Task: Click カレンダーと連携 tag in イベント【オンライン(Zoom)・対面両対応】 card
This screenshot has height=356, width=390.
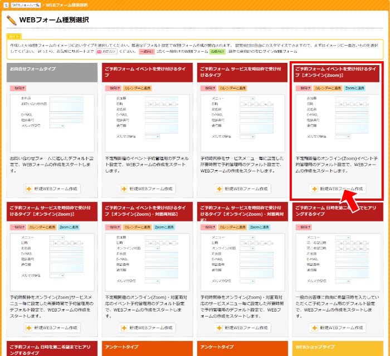Action: [x=137, y=227]
